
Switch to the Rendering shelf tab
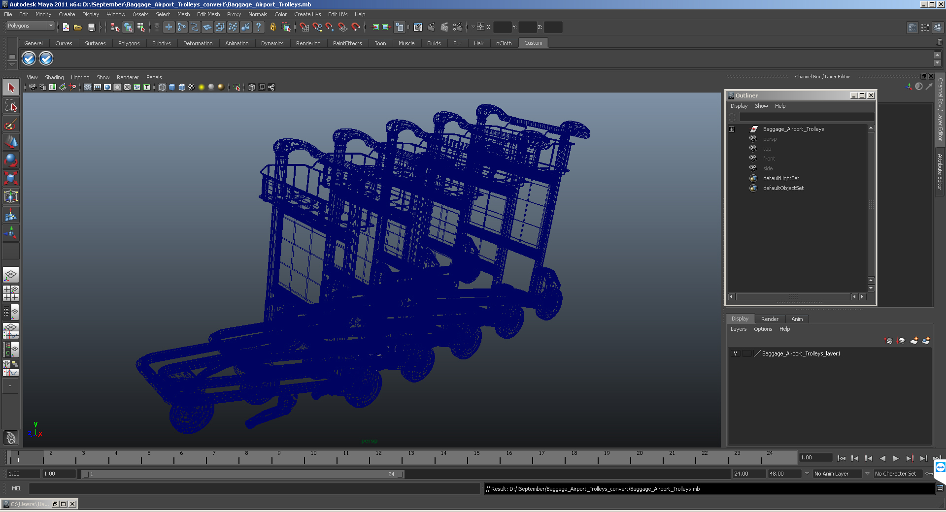tap(308, 43)
